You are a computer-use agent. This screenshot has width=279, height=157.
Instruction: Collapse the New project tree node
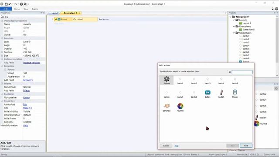(231, 17)
